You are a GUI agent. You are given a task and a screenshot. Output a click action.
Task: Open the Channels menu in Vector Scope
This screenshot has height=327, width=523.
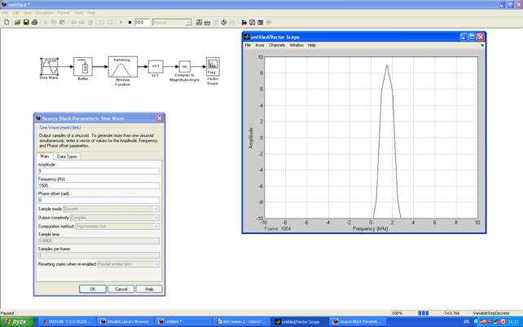277,45
